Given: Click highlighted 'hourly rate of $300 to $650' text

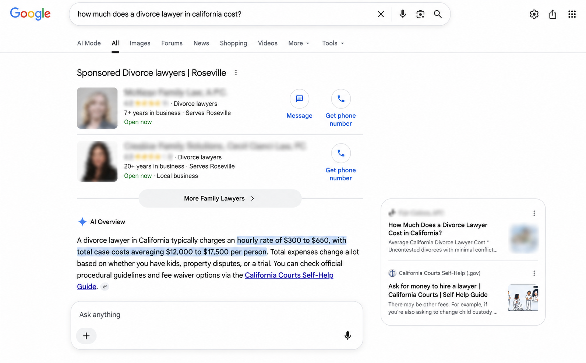Looking at the screenshot, I should click(x=283, y=240).
